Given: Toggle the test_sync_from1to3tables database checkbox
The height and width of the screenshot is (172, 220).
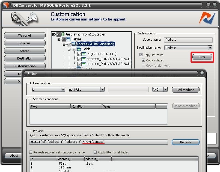Looking at the screenshot, I should click(58, 34).
